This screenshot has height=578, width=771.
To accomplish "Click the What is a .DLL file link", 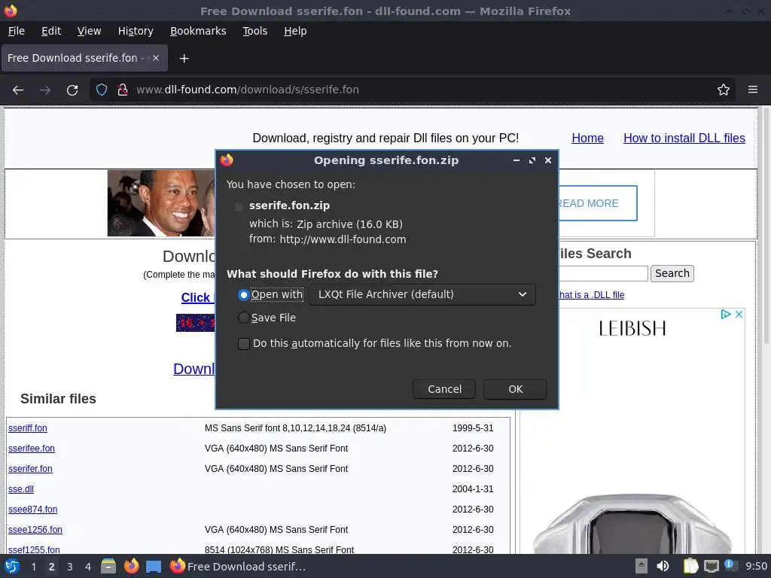I will point(592,295).
